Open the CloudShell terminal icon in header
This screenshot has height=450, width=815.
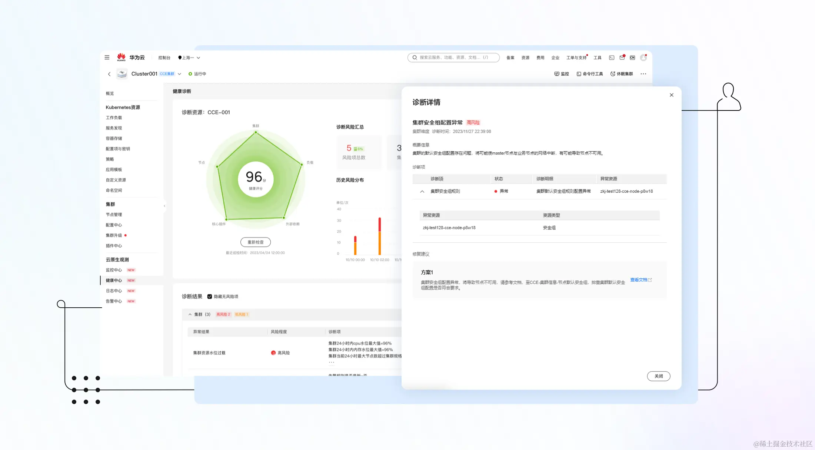612,58
